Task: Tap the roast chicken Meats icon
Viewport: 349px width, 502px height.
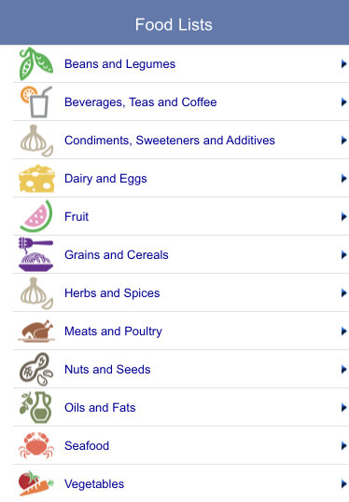Action: coord(36,331)
